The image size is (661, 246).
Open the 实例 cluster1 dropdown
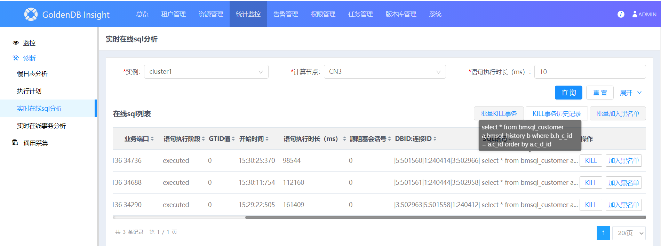206,72
